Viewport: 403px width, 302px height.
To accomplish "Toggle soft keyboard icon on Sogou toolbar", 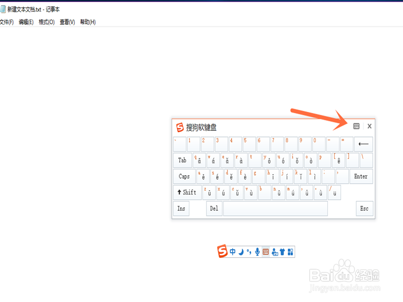I will [x=266, y=252].
